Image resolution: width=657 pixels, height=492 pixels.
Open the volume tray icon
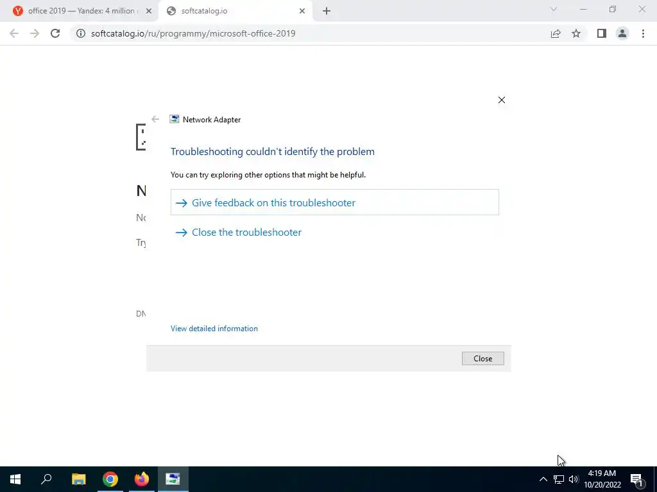click(x=574, y=479)
